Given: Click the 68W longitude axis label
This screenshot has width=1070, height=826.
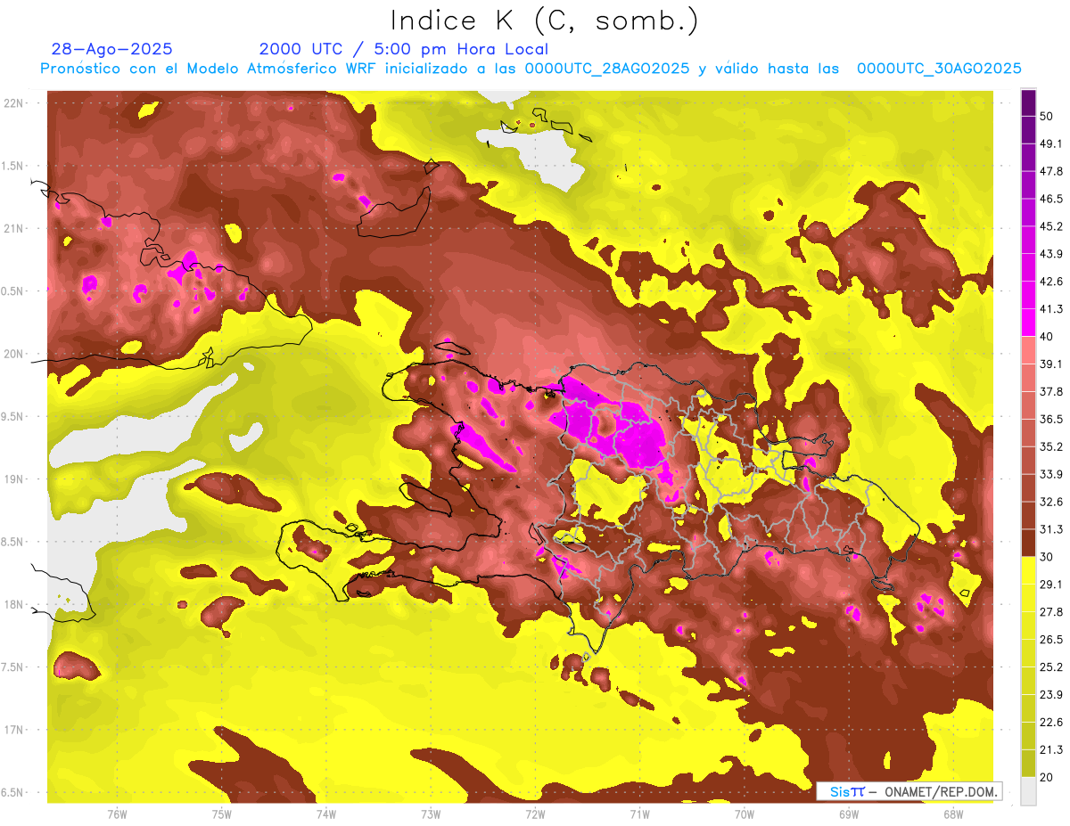Looking at the screenshot, I should [x=952, y=814].
